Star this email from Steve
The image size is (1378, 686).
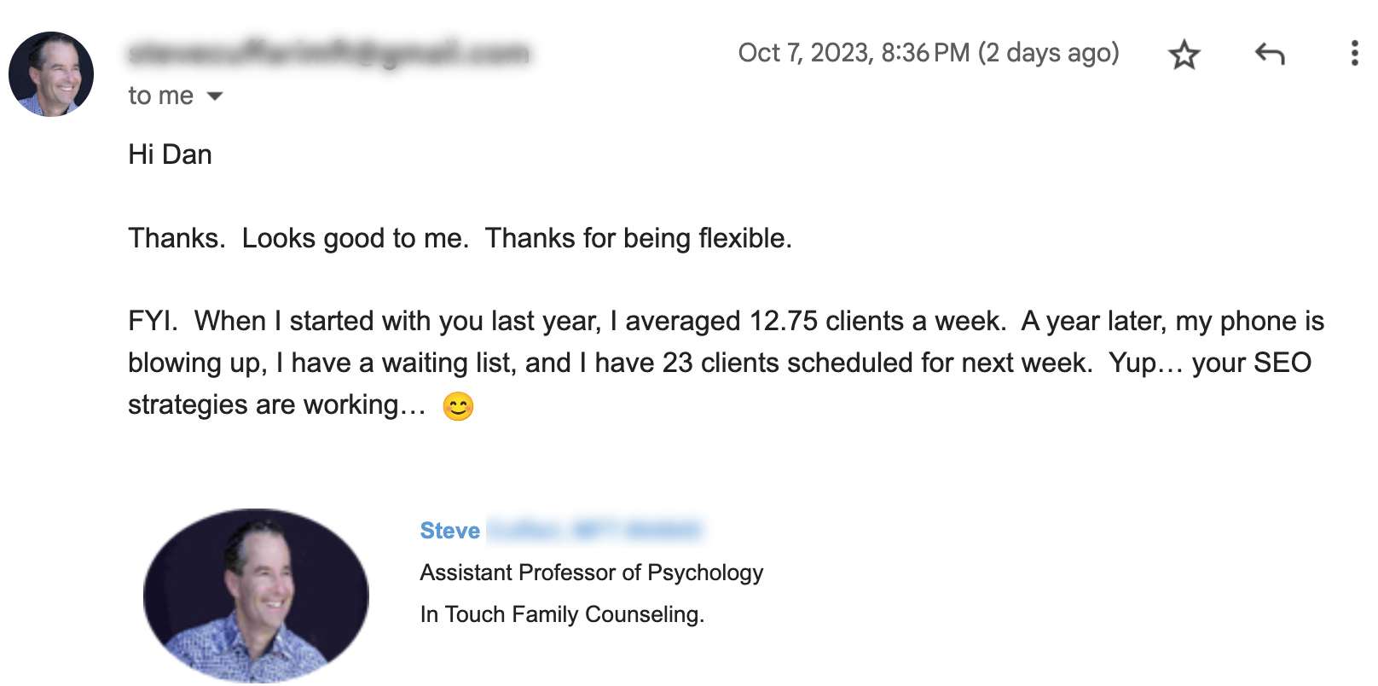(1184, 55)
